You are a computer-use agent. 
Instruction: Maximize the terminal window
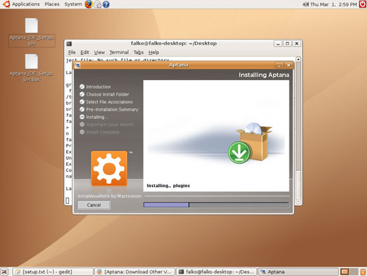(x=287, y=43)
